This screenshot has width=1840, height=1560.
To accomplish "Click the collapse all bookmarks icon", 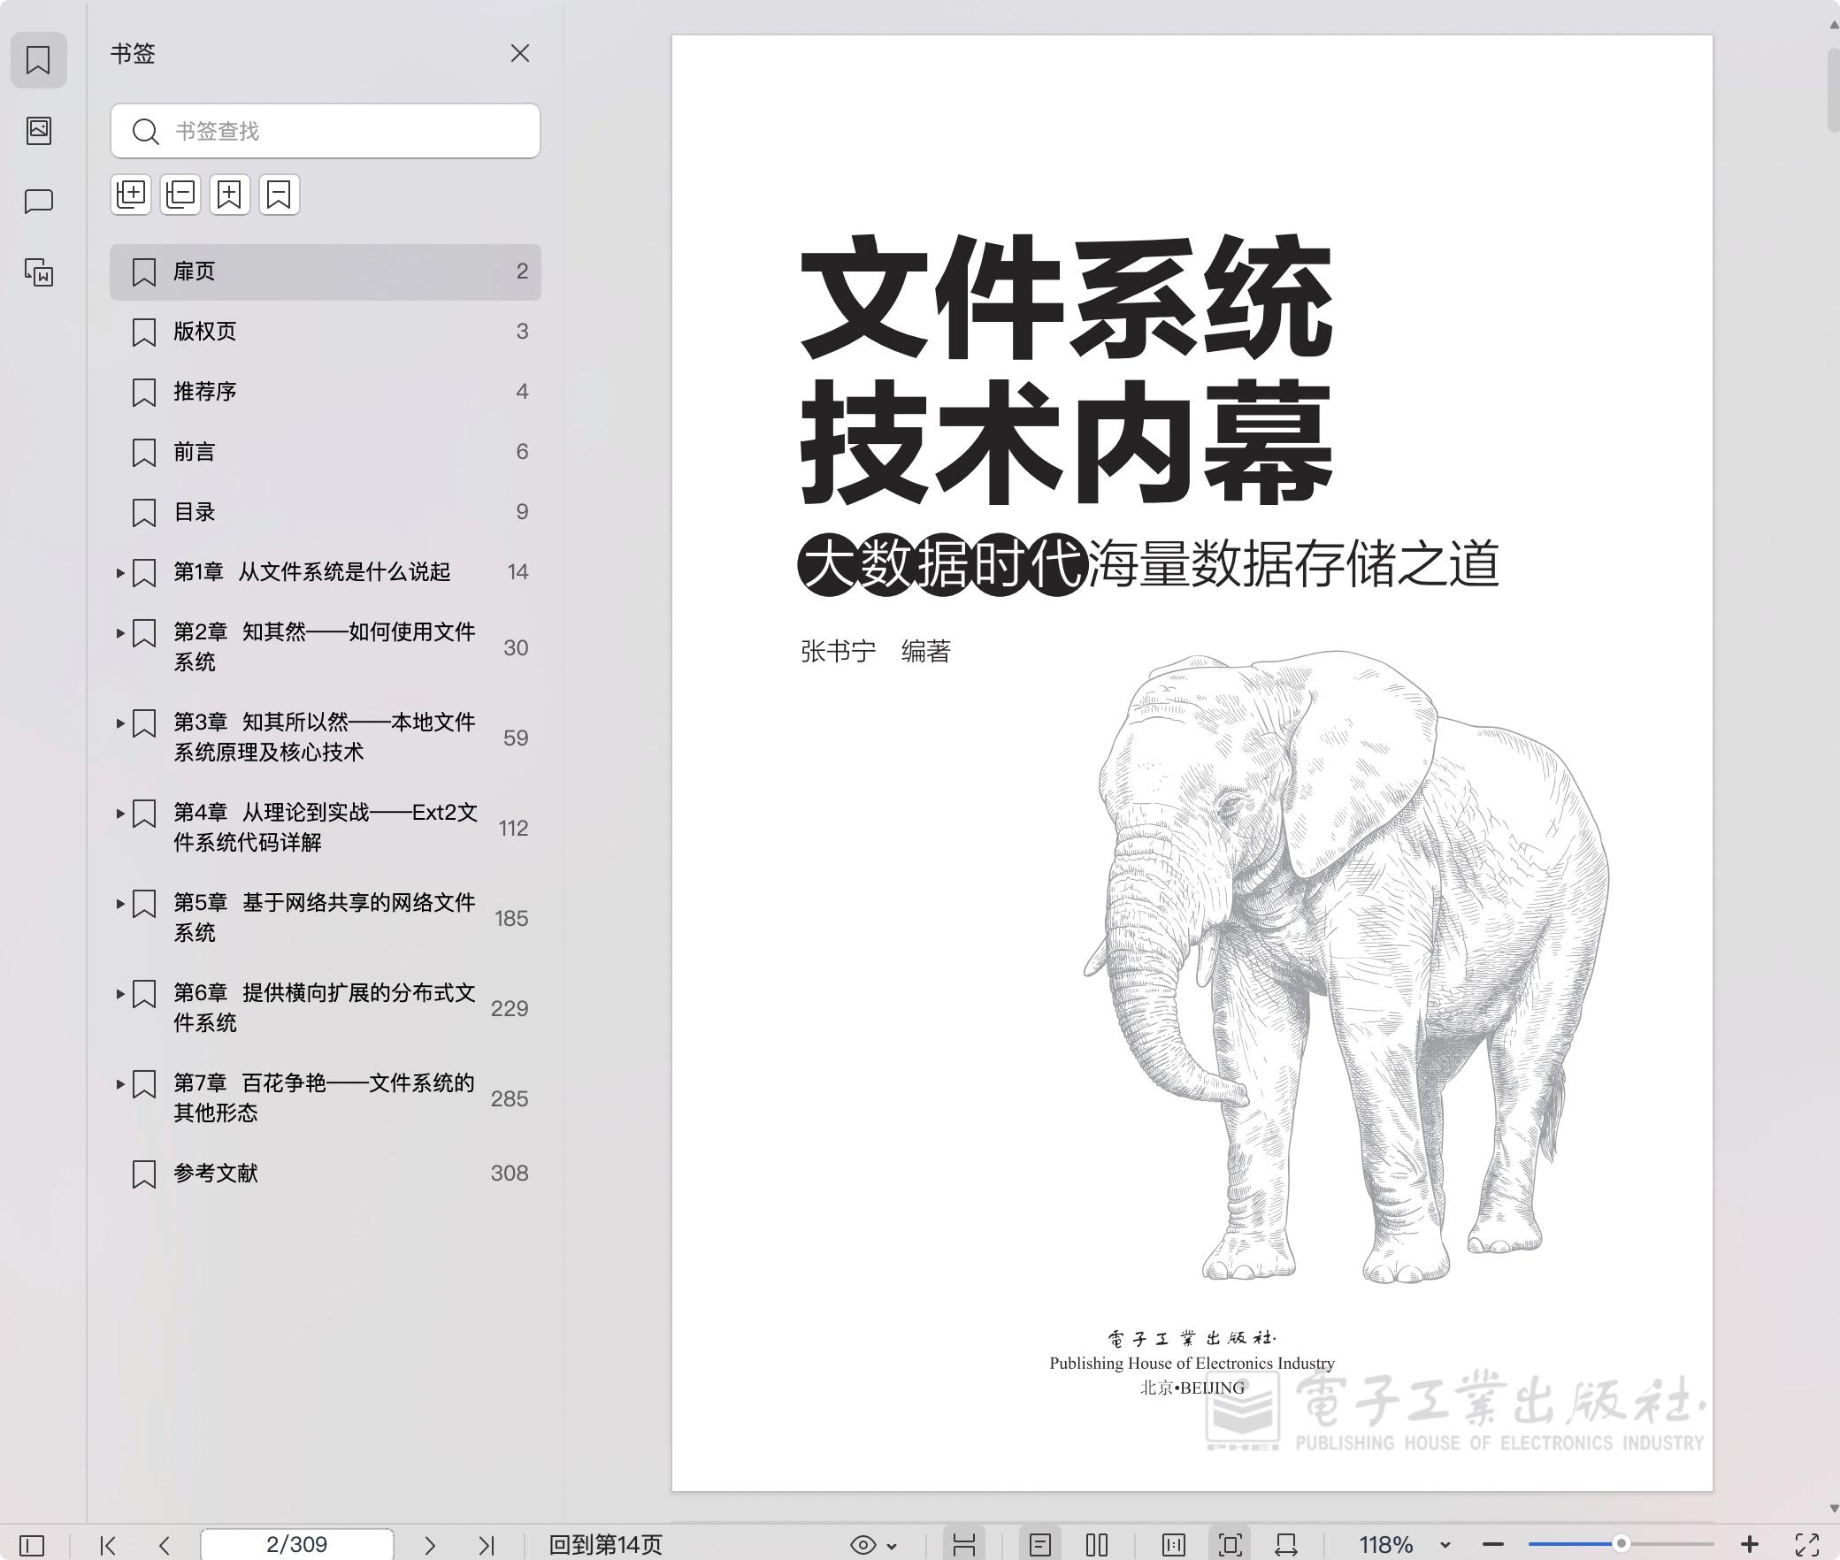I will pos(180,194).
